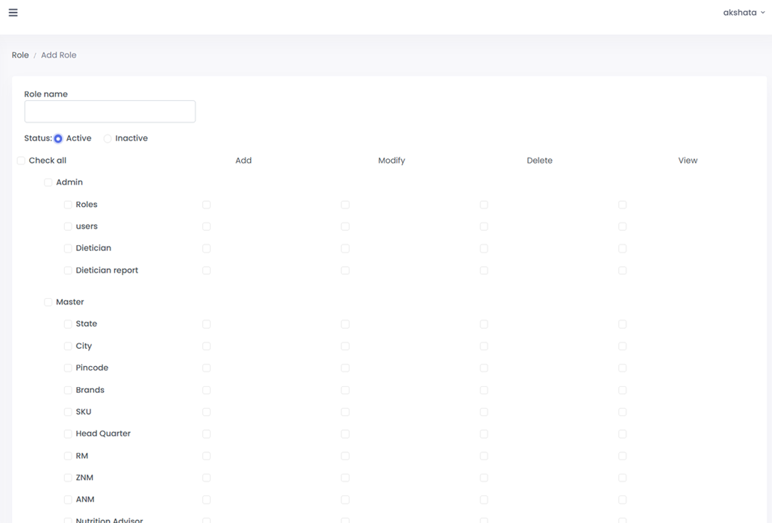Expand the akshata user dropdown

point(743,13)
